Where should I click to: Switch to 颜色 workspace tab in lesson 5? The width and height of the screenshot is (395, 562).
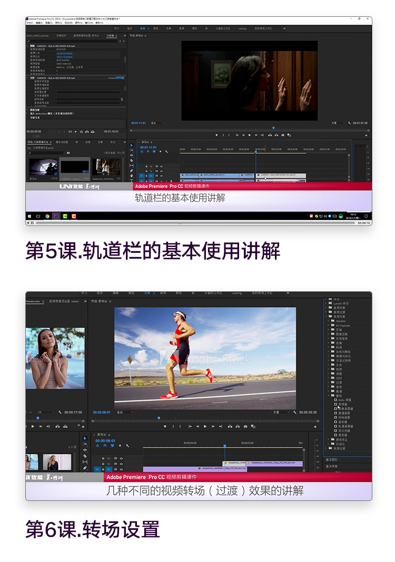pyautogui.click(x=155, y=28)
